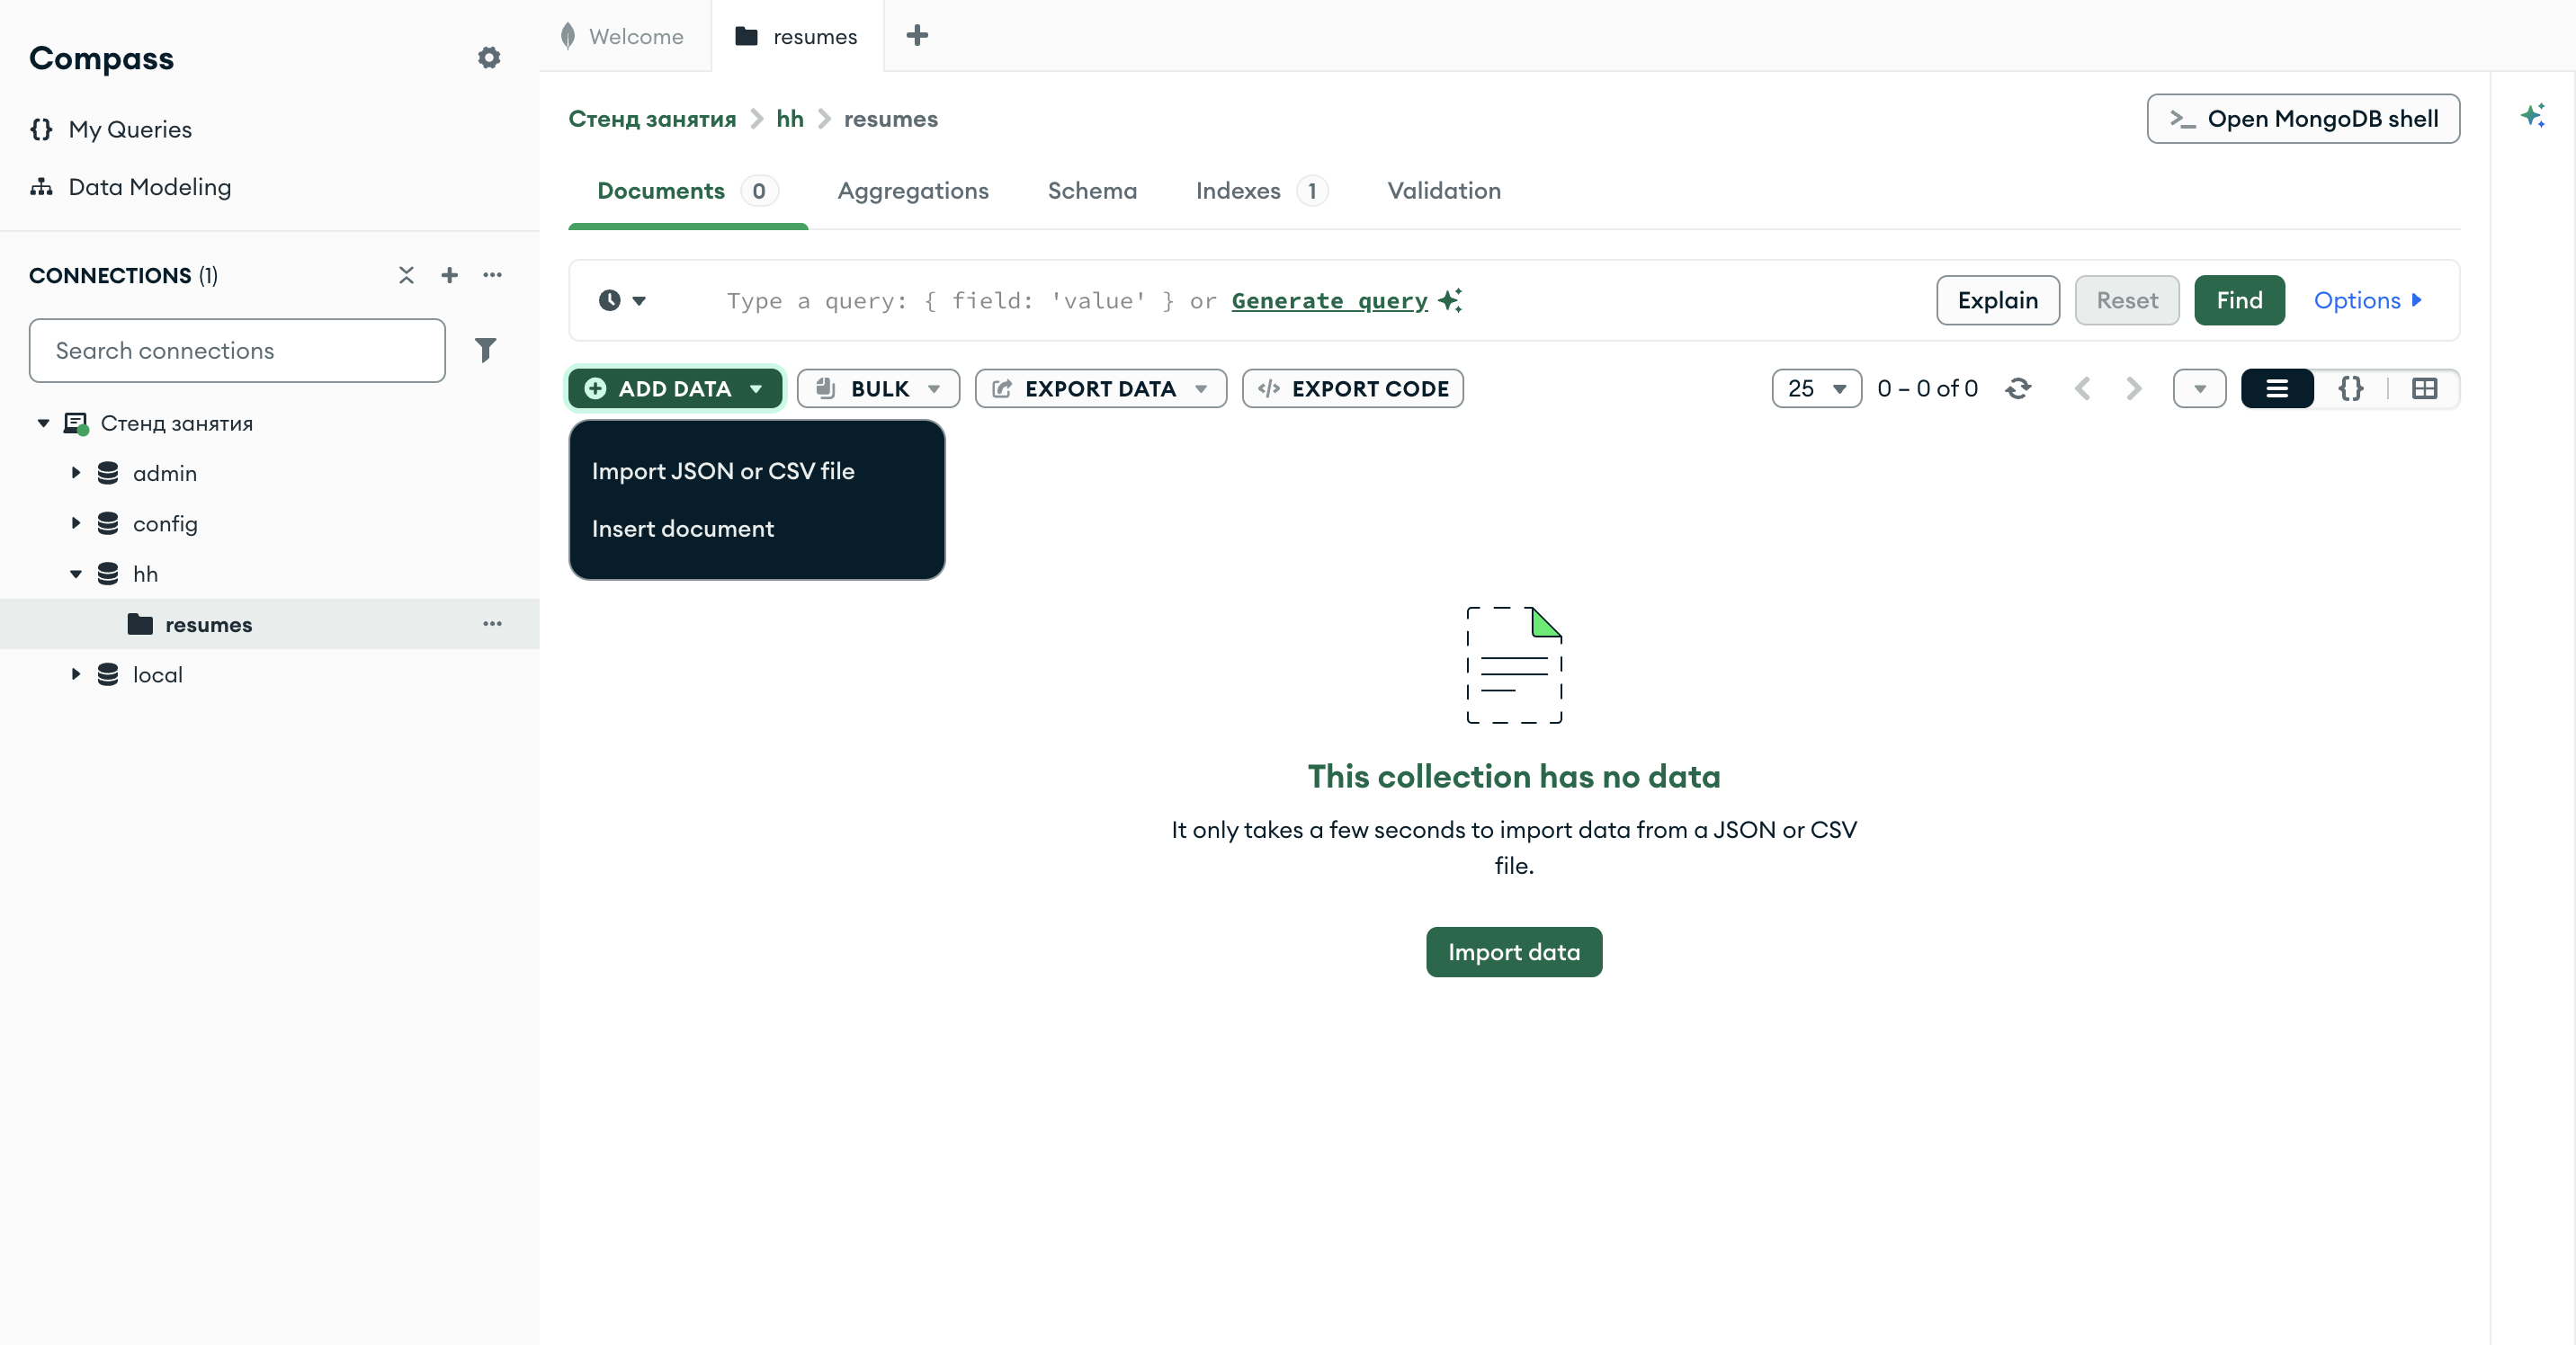Click Explain button
Viewport: 2576px width, 1345px height.
point(1997,299)
